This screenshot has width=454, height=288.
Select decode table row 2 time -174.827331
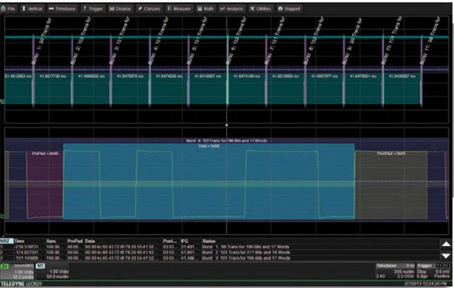[26, 252]
